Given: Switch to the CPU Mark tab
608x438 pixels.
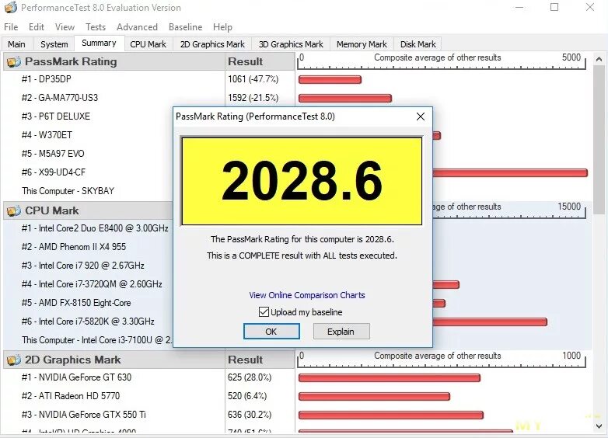Looking at the screenshot, I should coord(149,44).
